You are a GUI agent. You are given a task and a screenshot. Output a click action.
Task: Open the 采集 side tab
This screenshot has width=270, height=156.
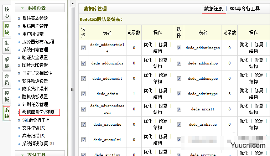coord(7,63)
